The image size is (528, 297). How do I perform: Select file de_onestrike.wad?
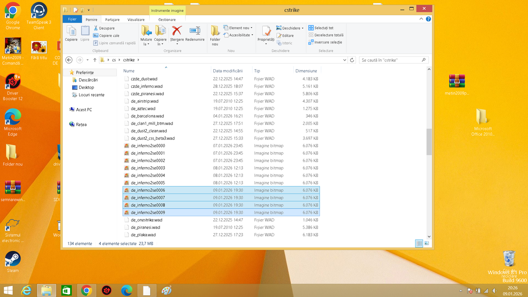pyautogui.click(x=146, y=220)
